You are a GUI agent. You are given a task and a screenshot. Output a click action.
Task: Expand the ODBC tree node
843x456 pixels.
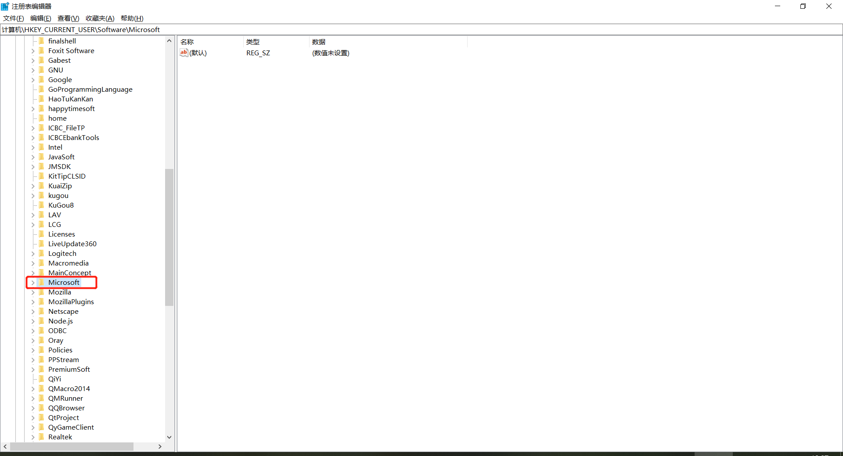coord(33,330)
